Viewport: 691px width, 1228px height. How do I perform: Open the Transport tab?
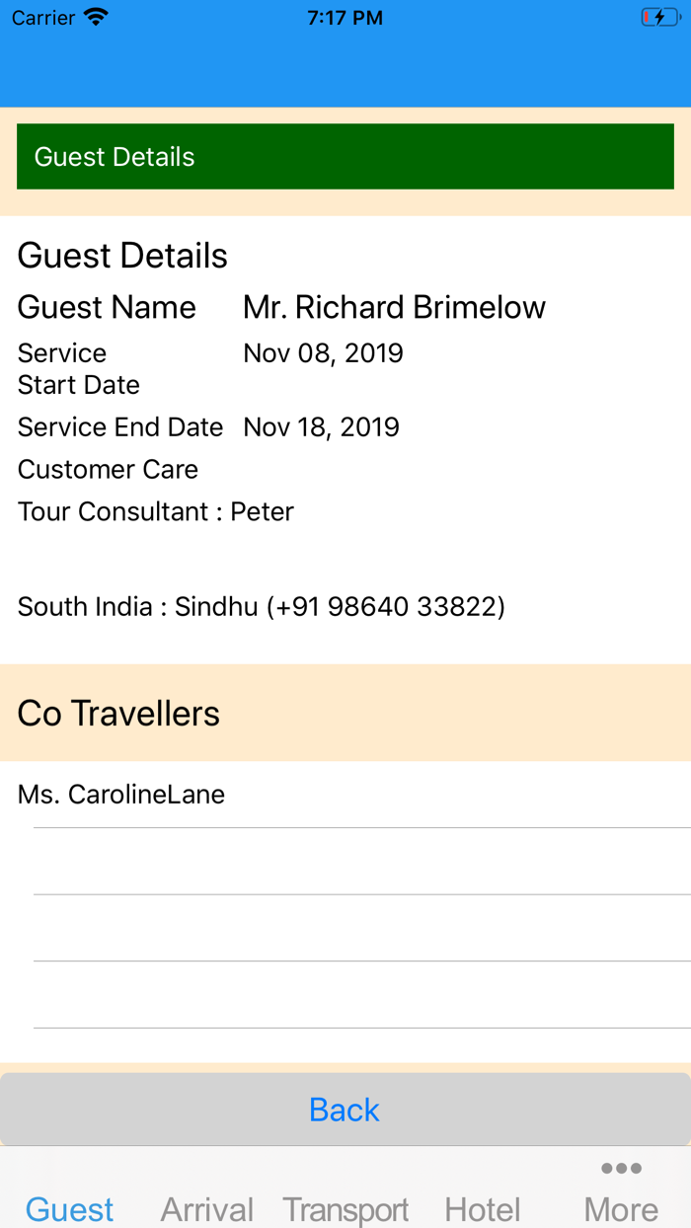(x=345, y=1208)
